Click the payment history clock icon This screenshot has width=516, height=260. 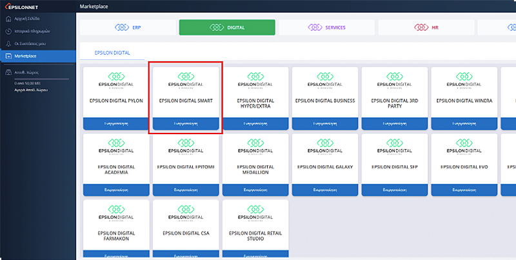8,31
